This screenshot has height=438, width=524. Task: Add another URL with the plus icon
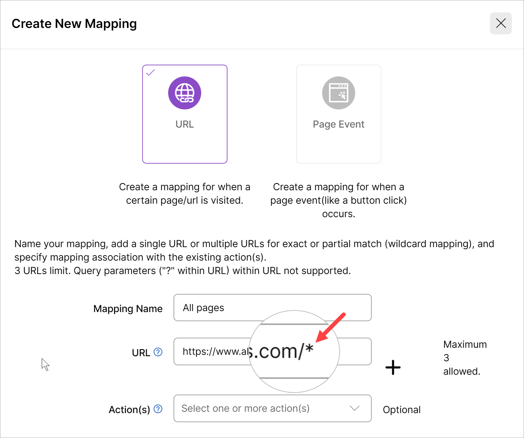pyautogui.click(x=393, y=367)
